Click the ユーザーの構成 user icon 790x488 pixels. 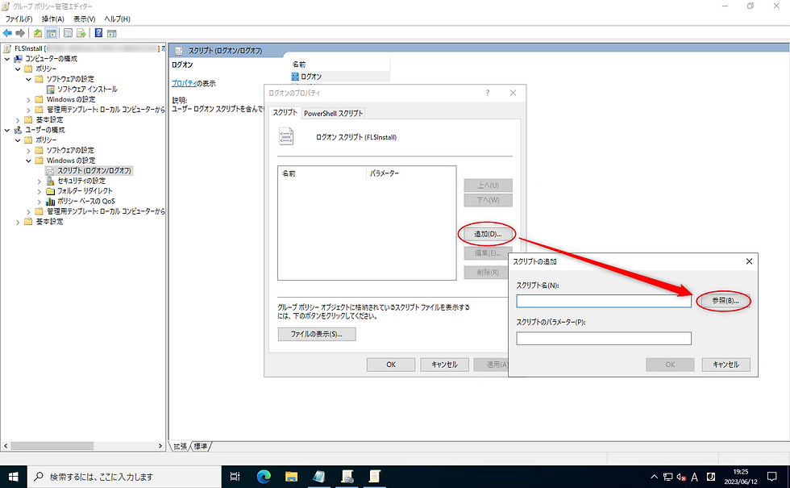click(18, 130)
